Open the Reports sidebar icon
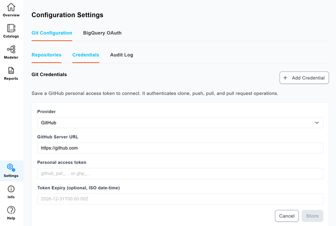The image size is (336, 226). [x=11, y=70]
